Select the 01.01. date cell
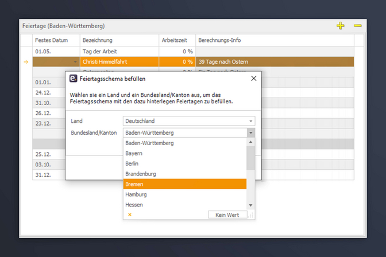Screen dimensions: 386x257 [49, 83]
